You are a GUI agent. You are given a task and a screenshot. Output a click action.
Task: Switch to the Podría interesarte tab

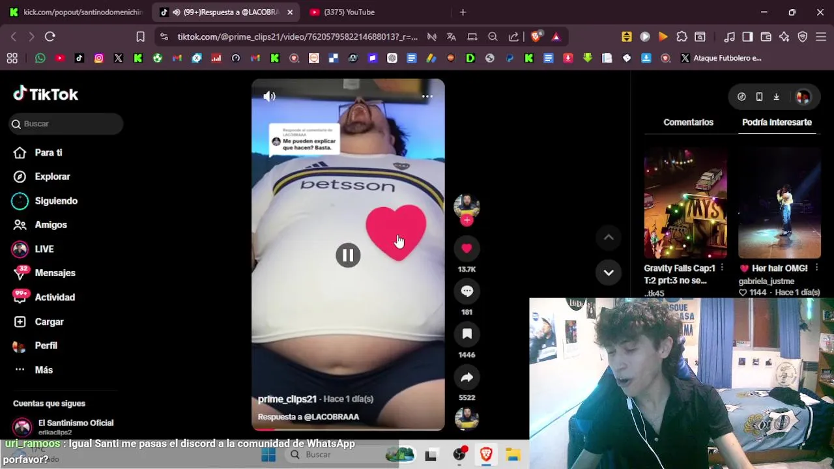(777, 122)
